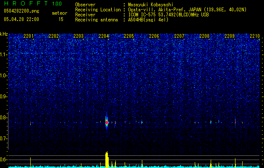Click the 2207 time marker

tap(179, 36)
